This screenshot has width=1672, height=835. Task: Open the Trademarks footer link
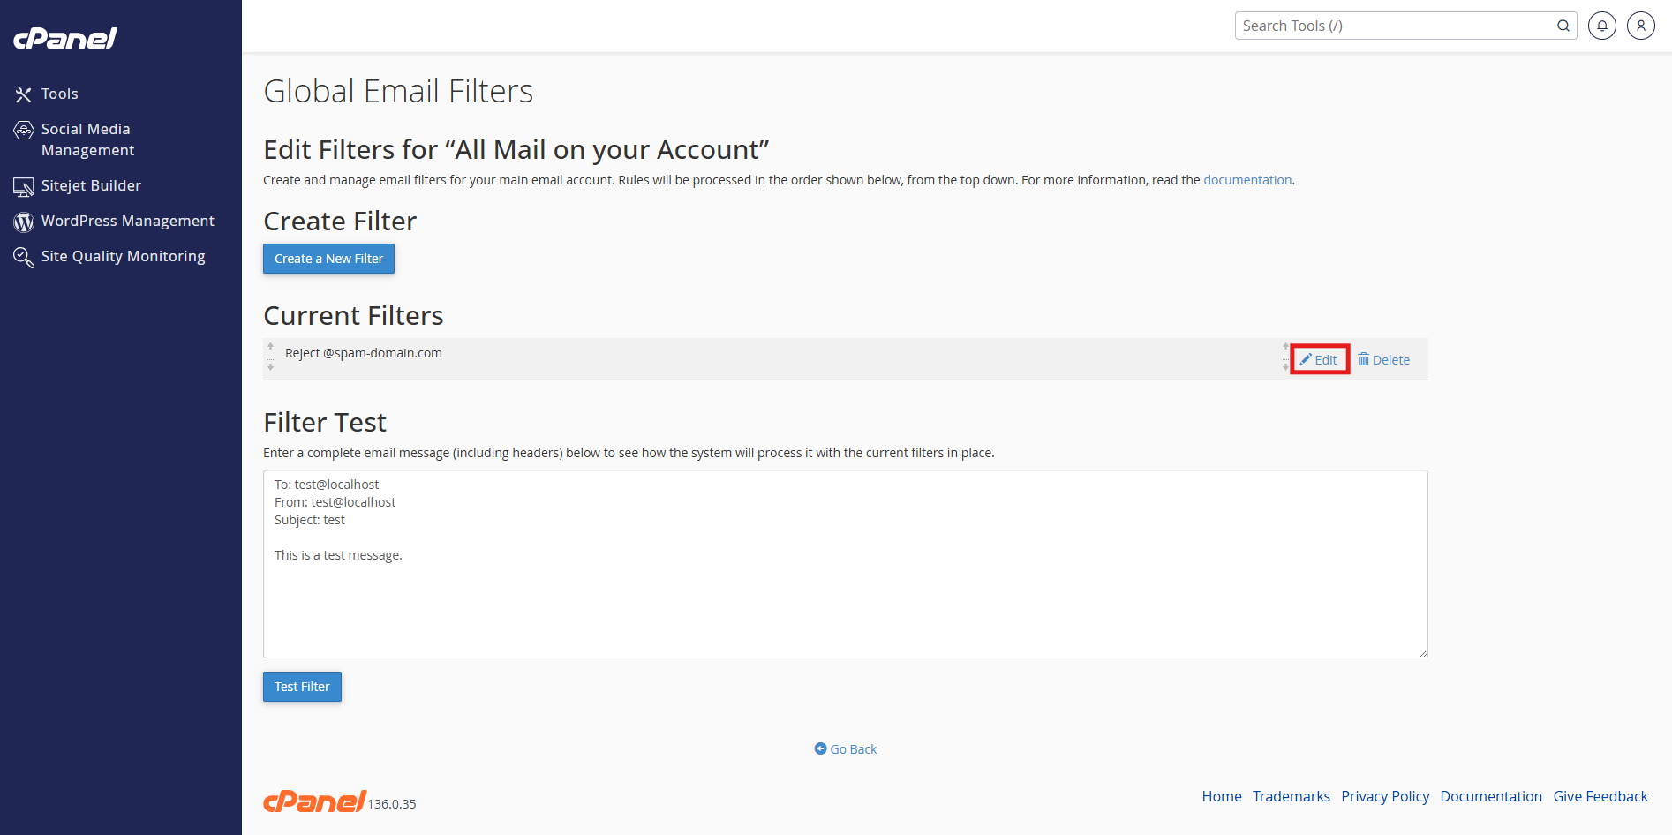[1292, 796]
